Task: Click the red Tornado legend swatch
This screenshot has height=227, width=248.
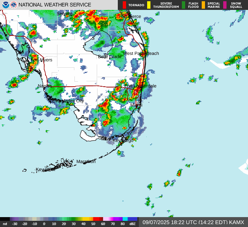Action: (124, 5)
